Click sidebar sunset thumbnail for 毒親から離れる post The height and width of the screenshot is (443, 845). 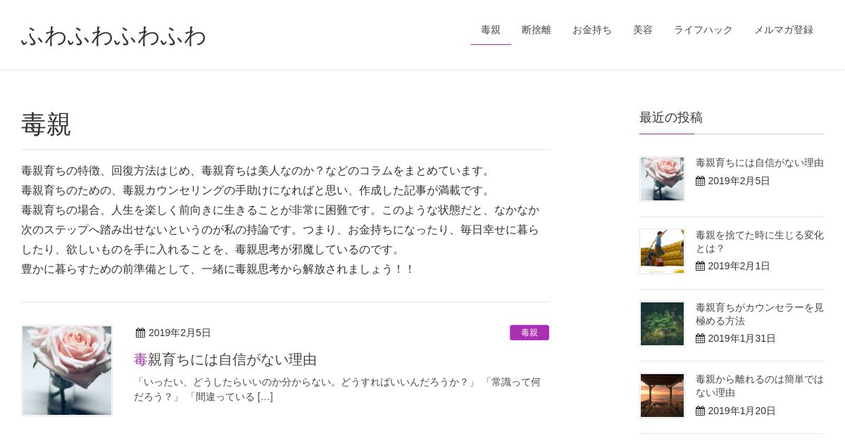[x=662, y=395]
